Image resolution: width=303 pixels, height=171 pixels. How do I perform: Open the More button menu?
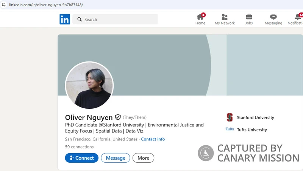(x=144, y=158)
